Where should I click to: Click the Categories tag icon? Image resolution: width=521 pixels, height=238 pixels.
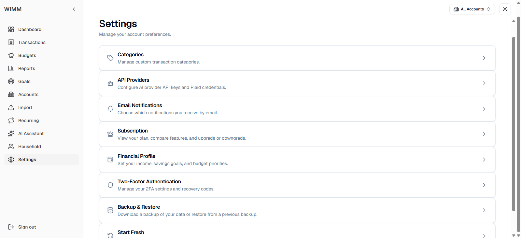point(110,58)
